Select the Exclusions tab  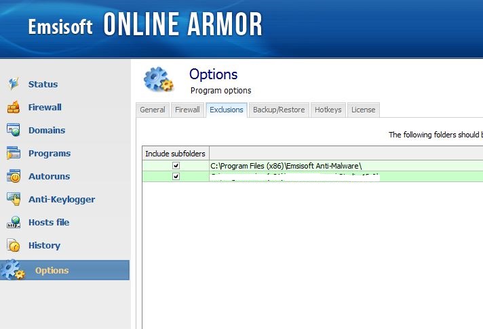227,110
